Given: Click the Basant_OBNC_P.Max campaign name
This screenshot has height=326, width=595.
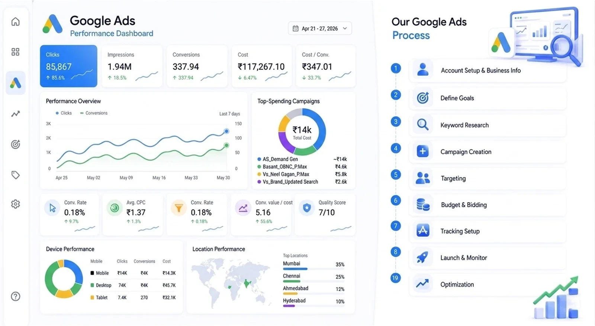Looking at the screenshot, I should click(284, 167).
